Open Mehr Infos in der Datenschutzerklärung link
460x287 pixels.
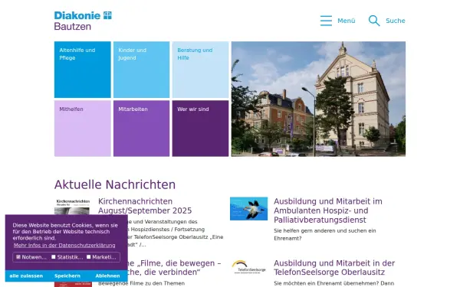point(64,246)
